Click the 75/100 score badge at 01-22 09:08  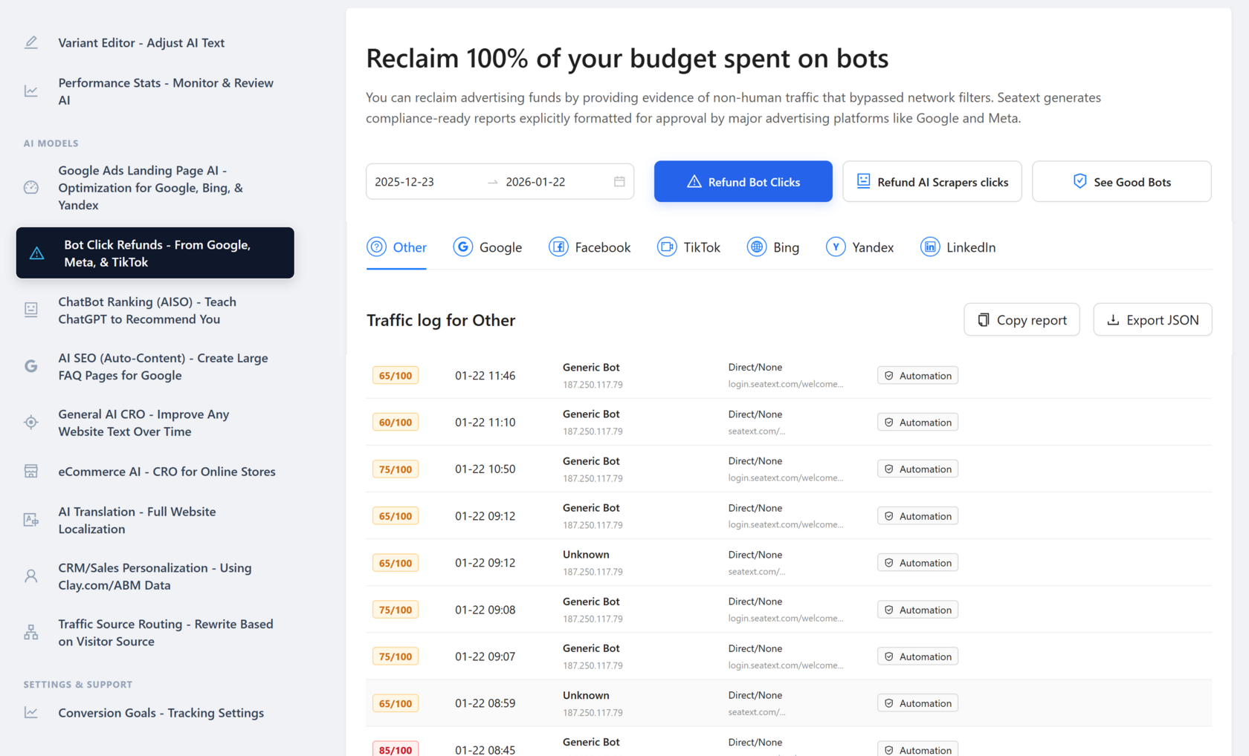[396, 610]
